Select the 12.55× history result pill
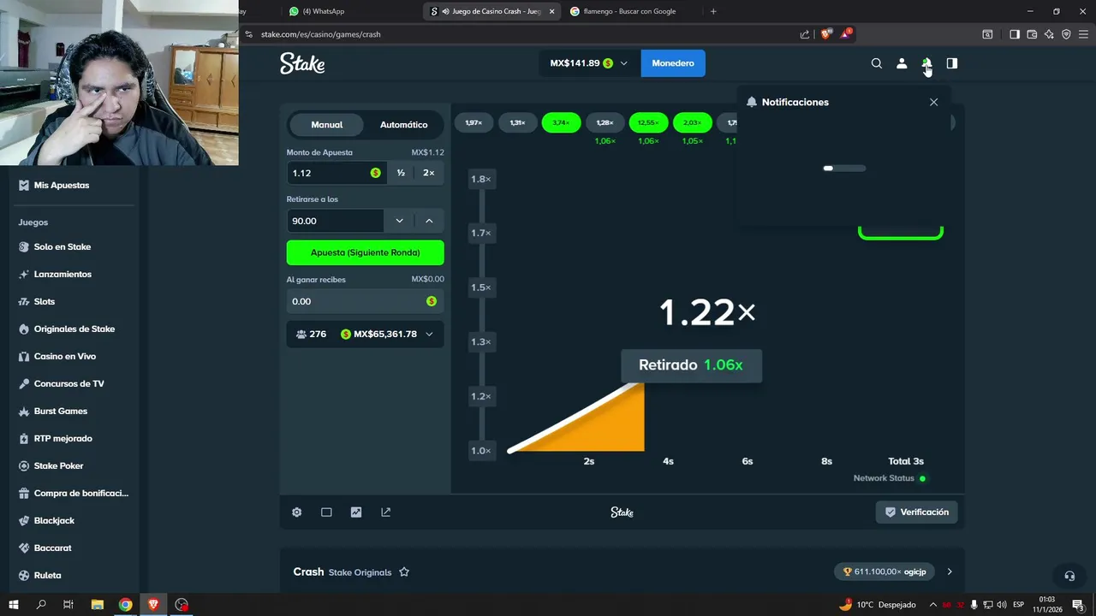 pyautogui.click(x=648, y=122)
